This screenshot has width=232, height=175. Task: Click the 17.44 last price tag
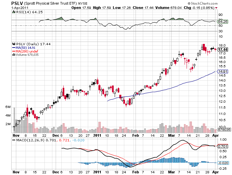(x=223, y=50)
